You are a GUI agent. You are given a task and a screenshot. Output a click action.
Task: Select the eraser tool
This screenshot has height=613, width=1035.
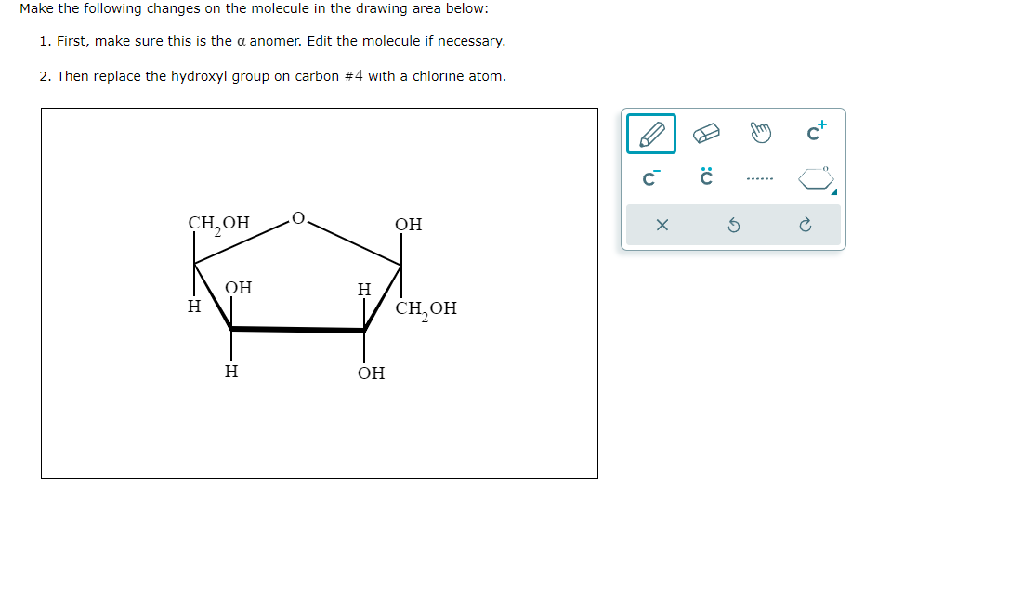(x=704, y=133)
